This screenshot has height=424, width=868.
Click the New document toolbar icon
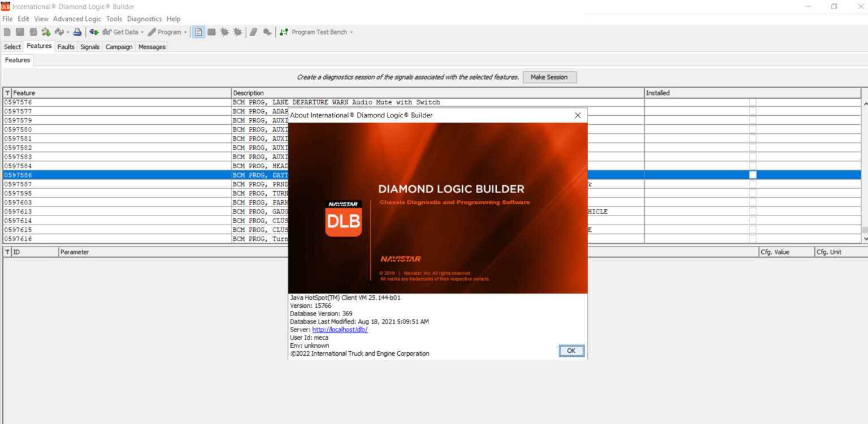coord(6,32)
